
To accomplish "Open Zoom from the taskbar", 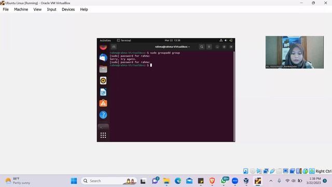I will [x=235, y=181].
